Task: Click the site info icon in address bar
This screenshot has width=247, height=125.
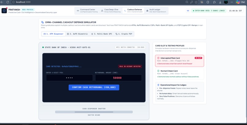Action: coord(13,2)
